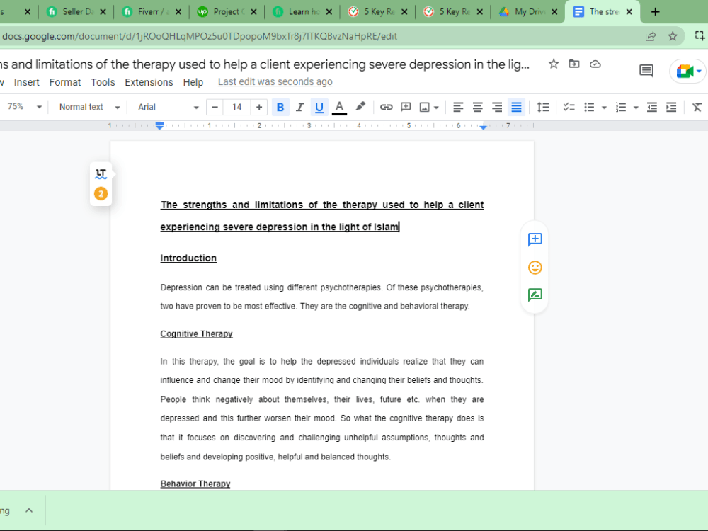Click the add comment toolbar icon

[x=406, y=107]
